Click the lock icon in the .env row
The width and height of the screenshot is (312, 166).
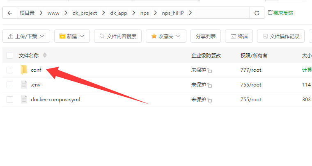pyautogui.click(x=209, y=85)
